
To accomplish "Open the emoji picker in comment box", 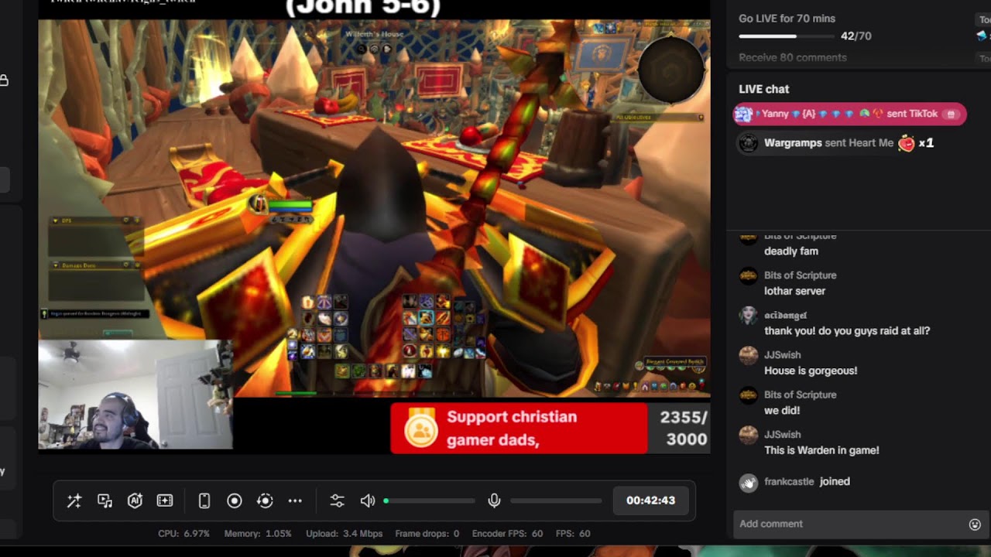I will [x=975, y=525].
